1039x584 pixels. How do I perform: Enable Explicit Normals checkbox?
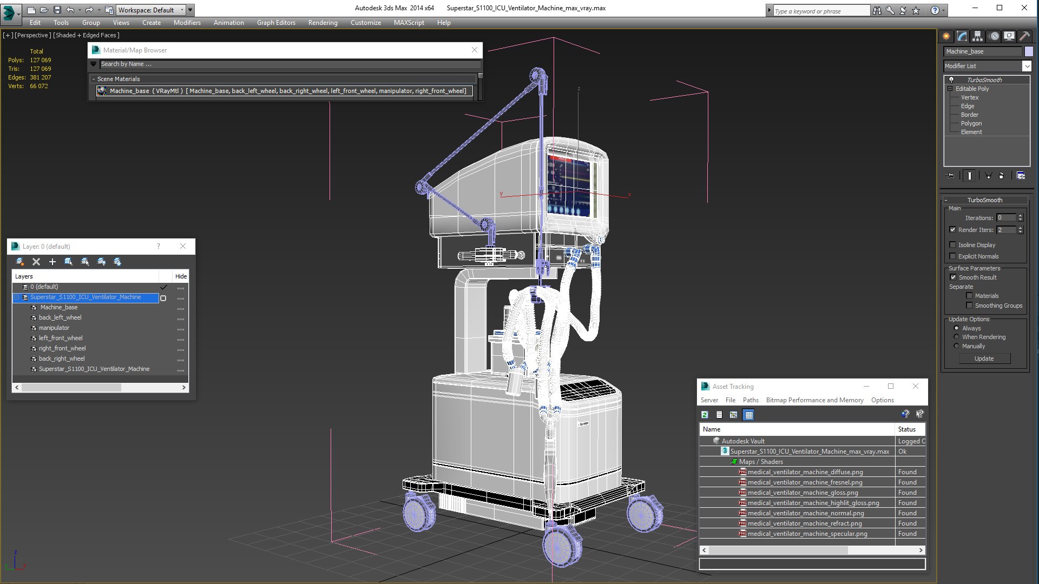953,256
